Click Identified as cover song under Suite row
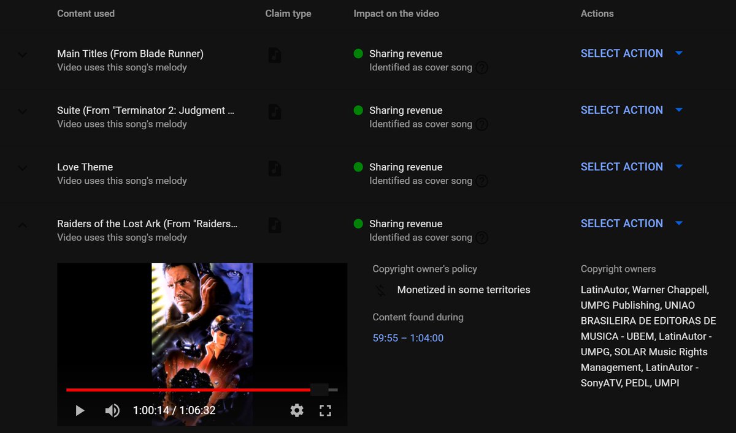This screenshot has height=433, width=736. (421, 124)
